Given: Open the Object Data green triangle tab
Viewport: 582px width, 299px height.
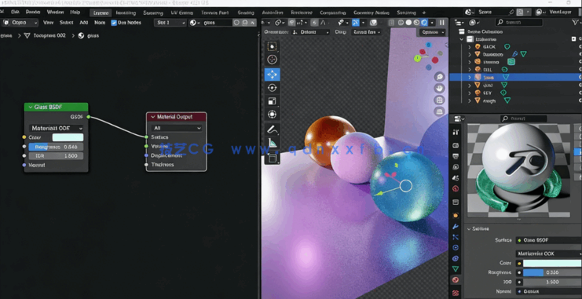Looking at the screenshot, I should [x=456, y=268].
